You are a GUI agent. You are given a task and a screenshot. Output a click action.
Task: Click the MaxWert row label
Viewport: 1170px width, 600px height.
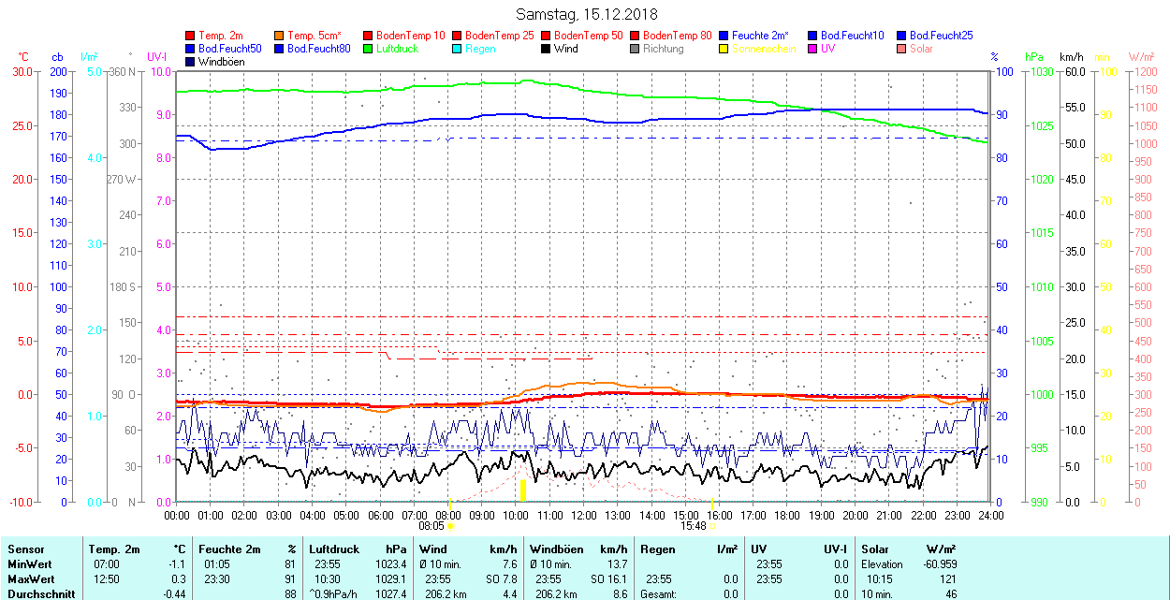pos(33,579)
